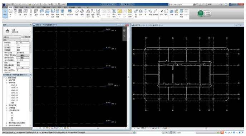Viewport: 246px width, 136px height.
Task: Open the 系统 (Systems) ribbon tab
Action: tap(22, 7)
